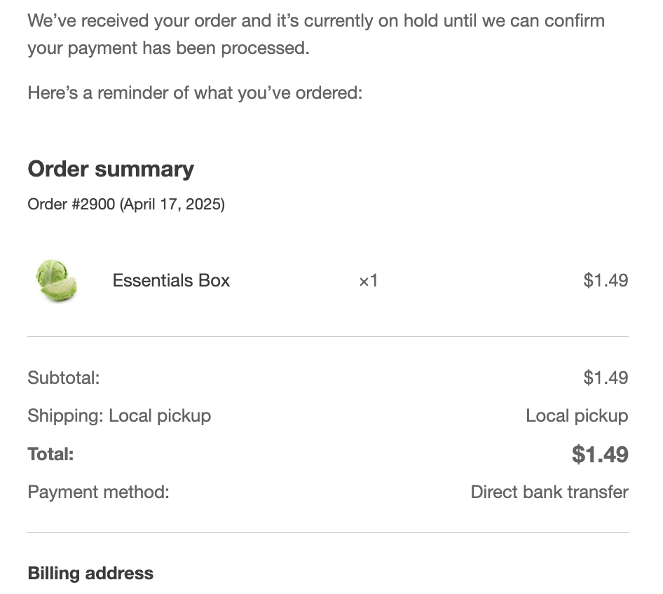Click the 'Here's a reminder' sentence
This screenshot has height=594, width=663.
coord(195,93)
